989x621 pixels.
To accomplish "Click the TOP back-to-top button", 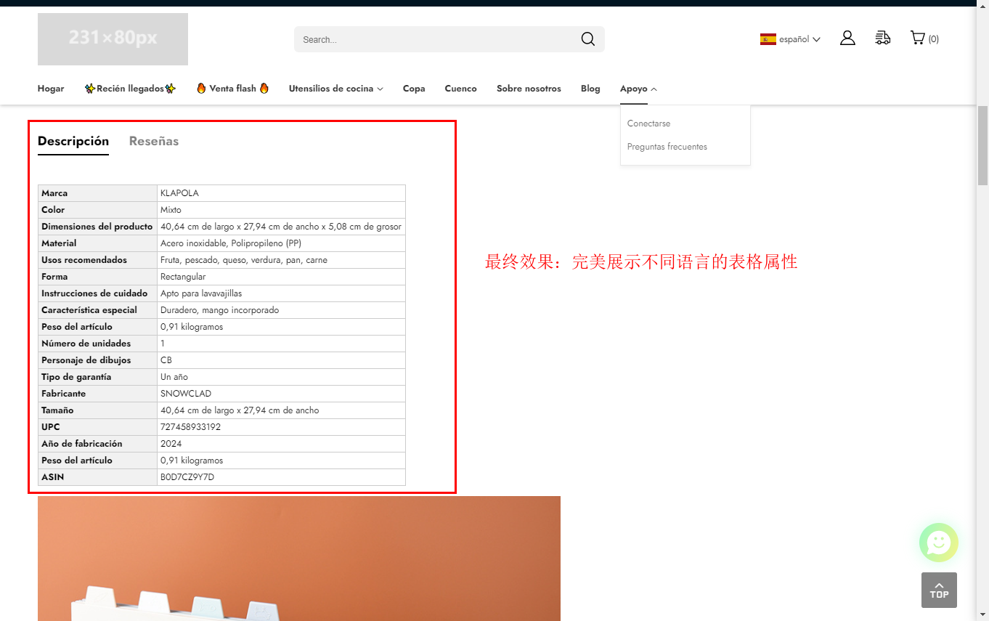I will point(938,590).
